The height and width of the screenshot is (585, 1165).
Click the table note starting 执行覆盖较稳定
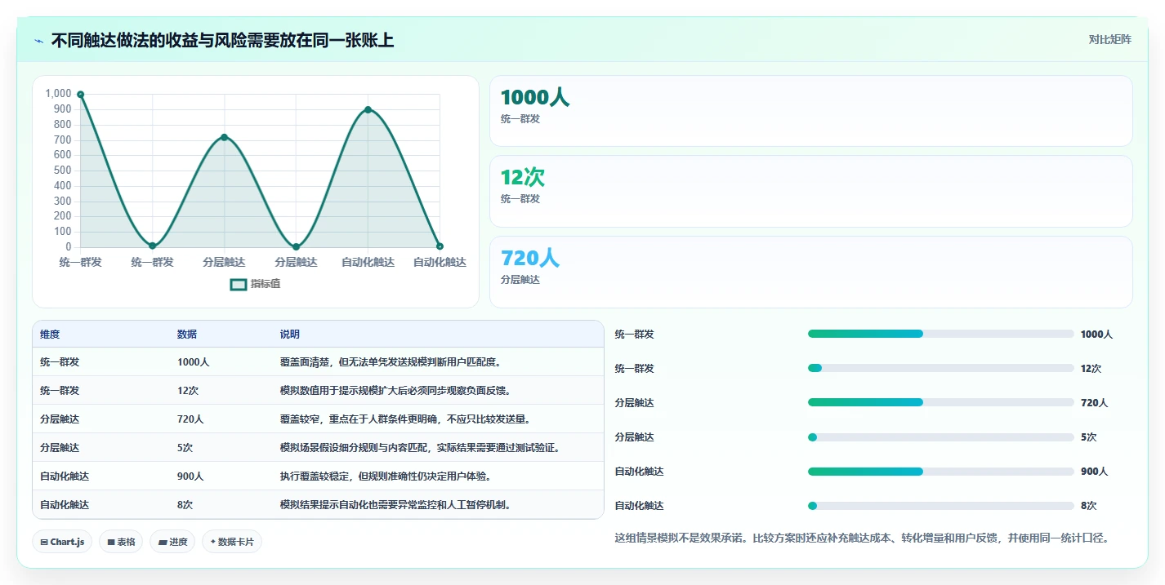click(386, 476)
